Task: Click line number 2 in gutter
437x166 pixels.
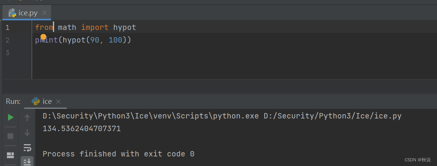Action: (x=7, y=40)
